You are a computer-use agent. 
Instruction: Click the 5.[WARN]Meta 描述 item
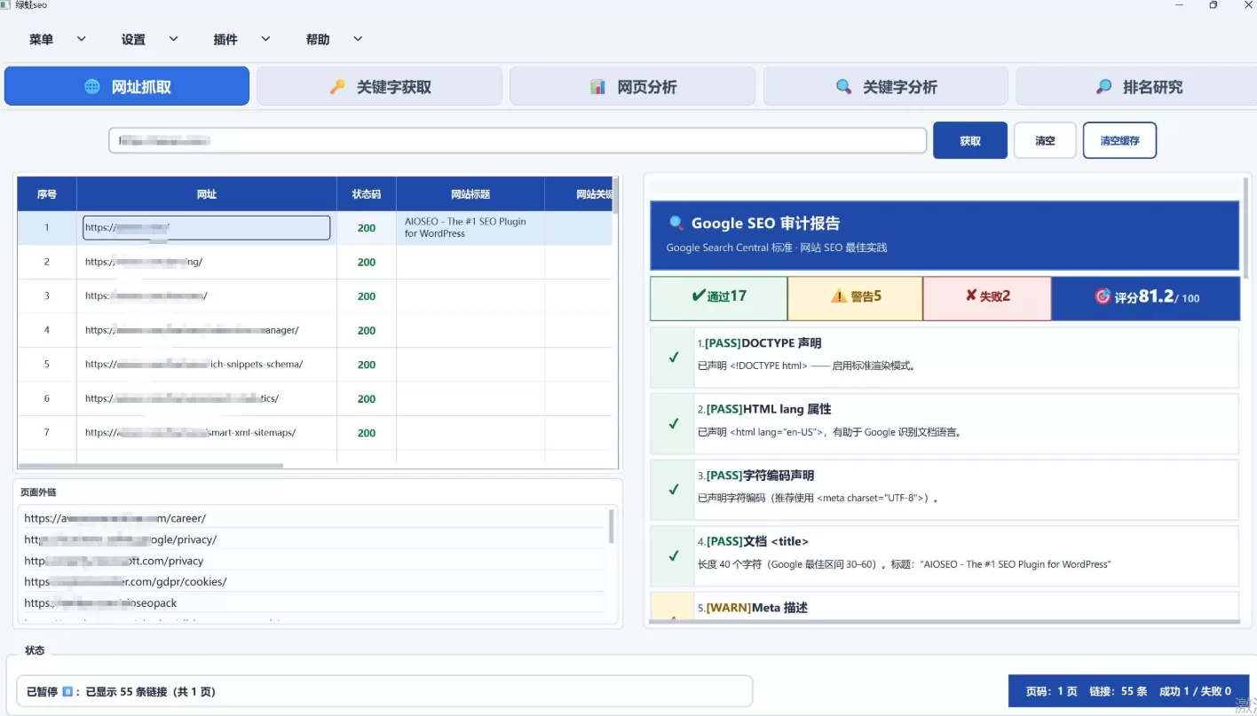tap(945, 608)
